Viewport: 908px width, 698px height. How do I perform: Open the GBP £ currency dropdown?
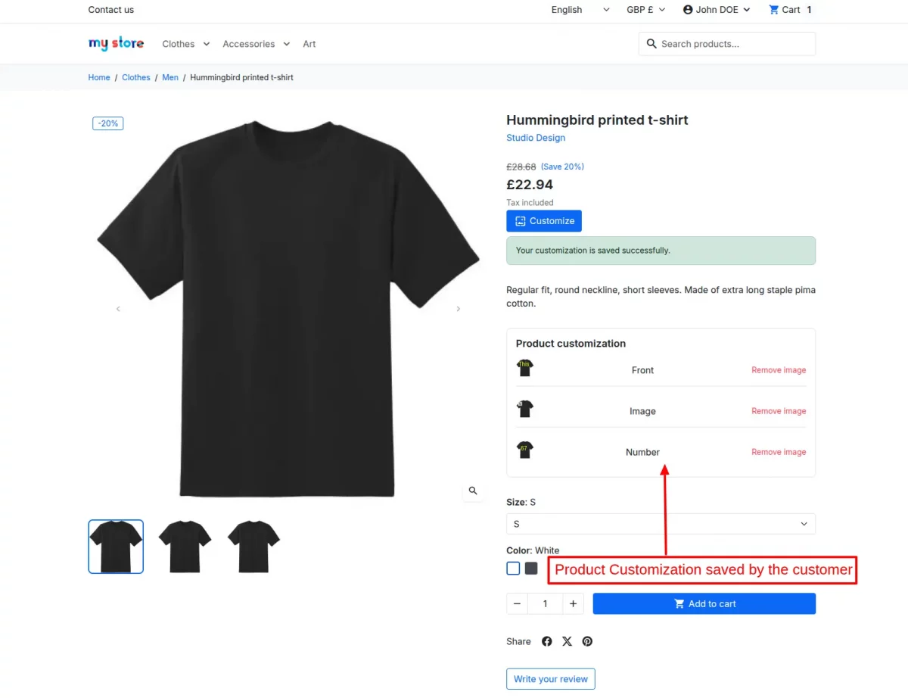[646, 10]
